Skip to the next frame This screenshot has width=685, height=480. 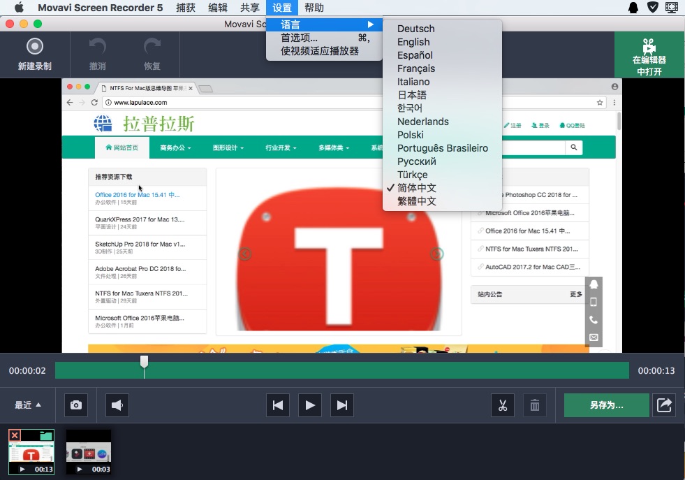[341, 405]
